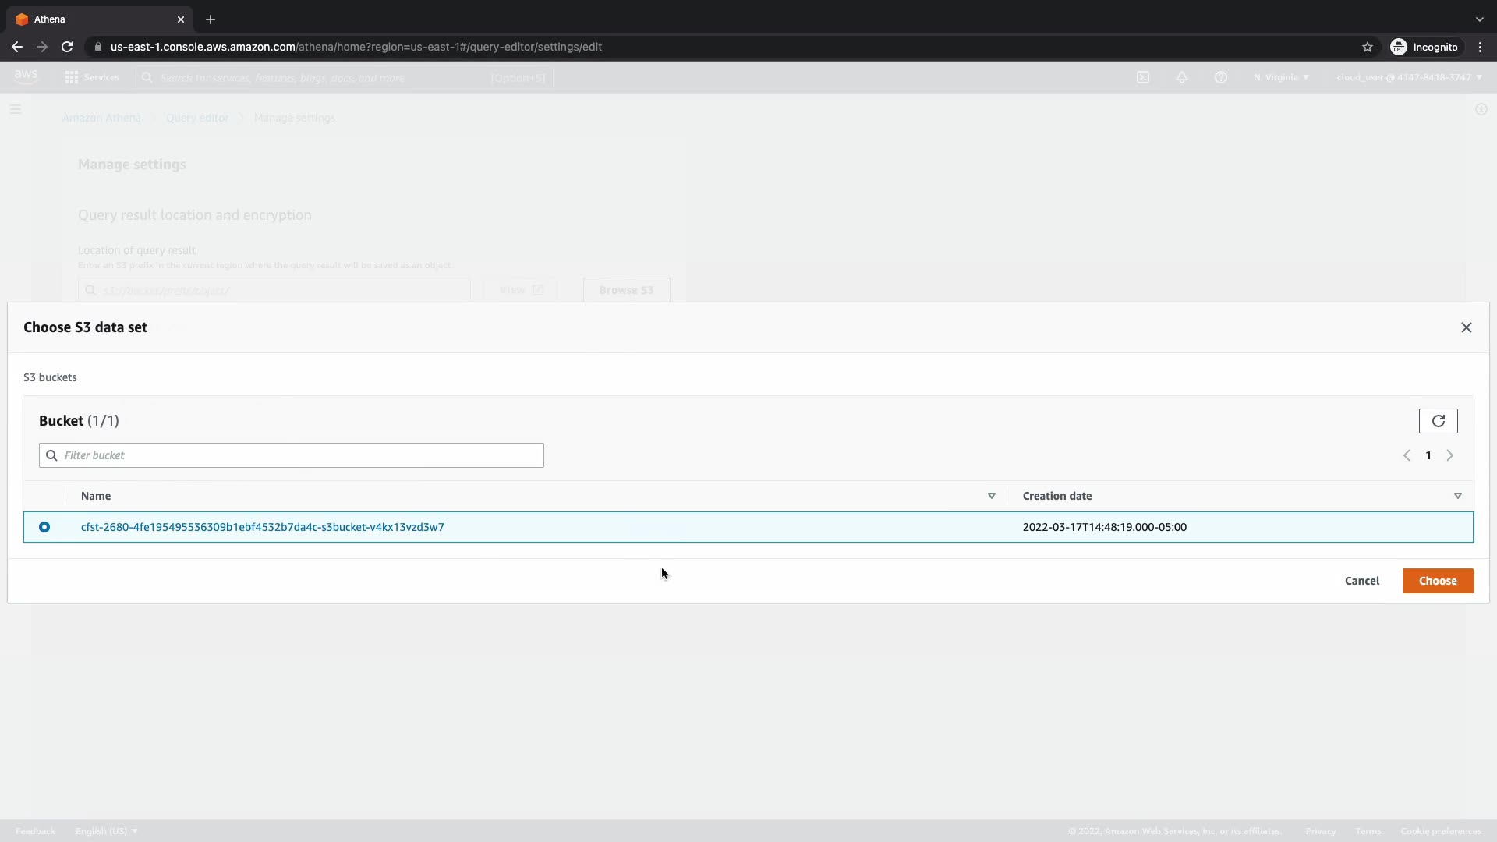Click the Name column header
The image size is (1497, 842).
pos(96,496)
